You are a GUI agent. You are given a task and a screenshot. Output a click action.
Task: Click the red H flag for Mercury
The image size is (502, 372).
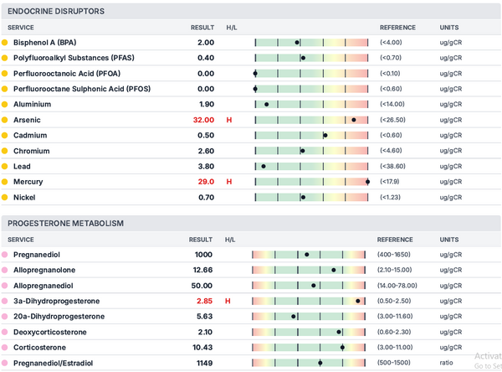point(229,182)
